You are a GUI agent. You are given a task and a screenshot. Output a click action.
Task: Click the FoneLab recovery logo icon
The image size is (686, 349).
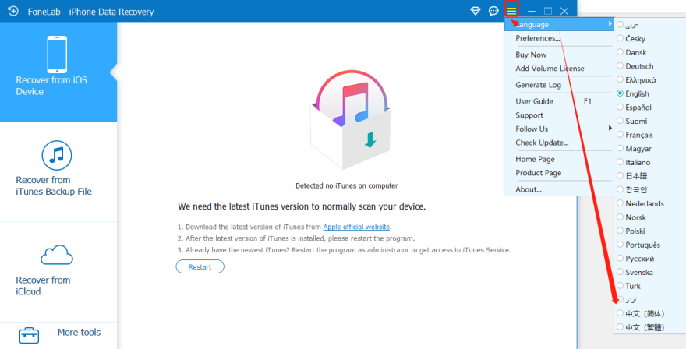pyautogui.click(x=12, y=11)
